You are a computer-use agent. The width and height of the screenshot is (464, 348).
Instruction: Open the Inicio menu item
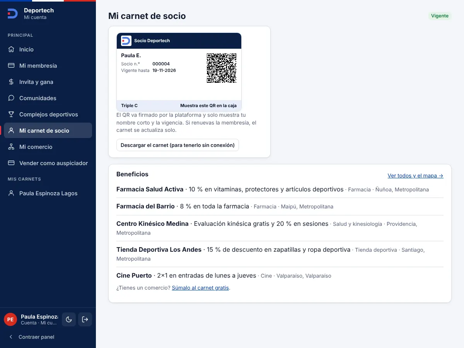coord(48,49)
